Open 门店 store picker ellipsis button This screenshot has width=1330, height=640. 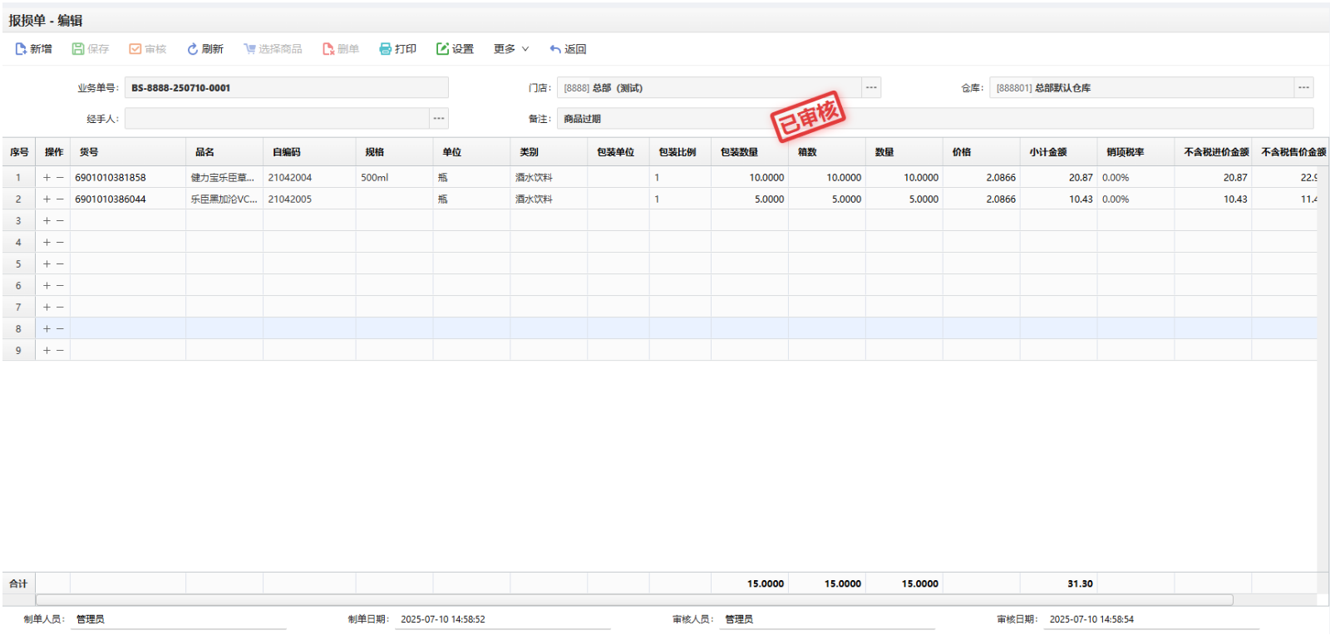pyautogui.click(x=871, y=87)
